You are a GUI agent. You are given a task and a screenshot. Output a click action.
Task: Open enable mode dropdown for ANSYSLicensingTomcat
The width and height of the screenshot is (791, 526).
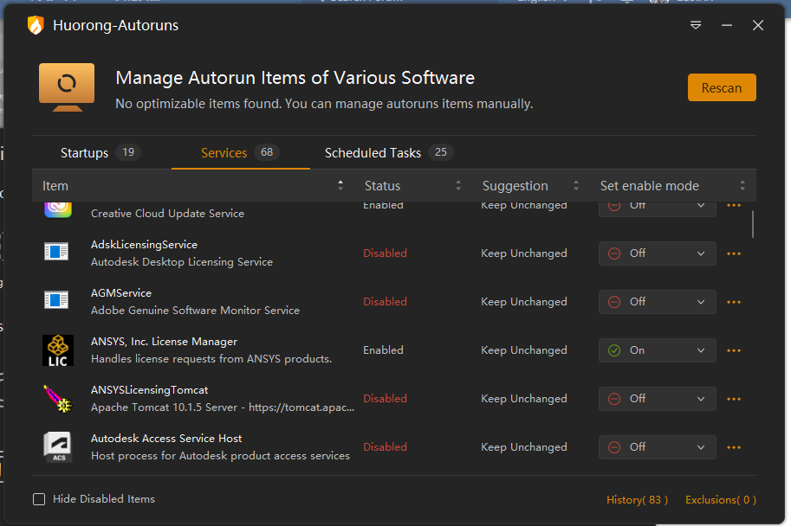pyautogui.click(x=658, y=399)
